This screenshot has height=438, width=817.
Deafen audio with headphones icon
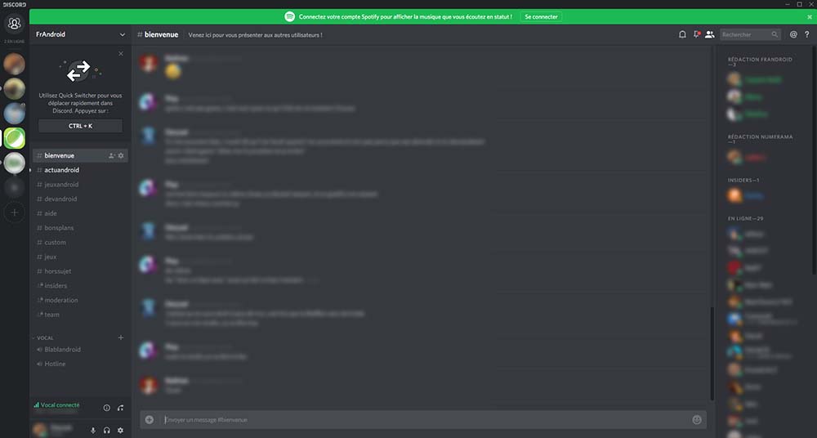pyautogui.click(x=107, y=430)
